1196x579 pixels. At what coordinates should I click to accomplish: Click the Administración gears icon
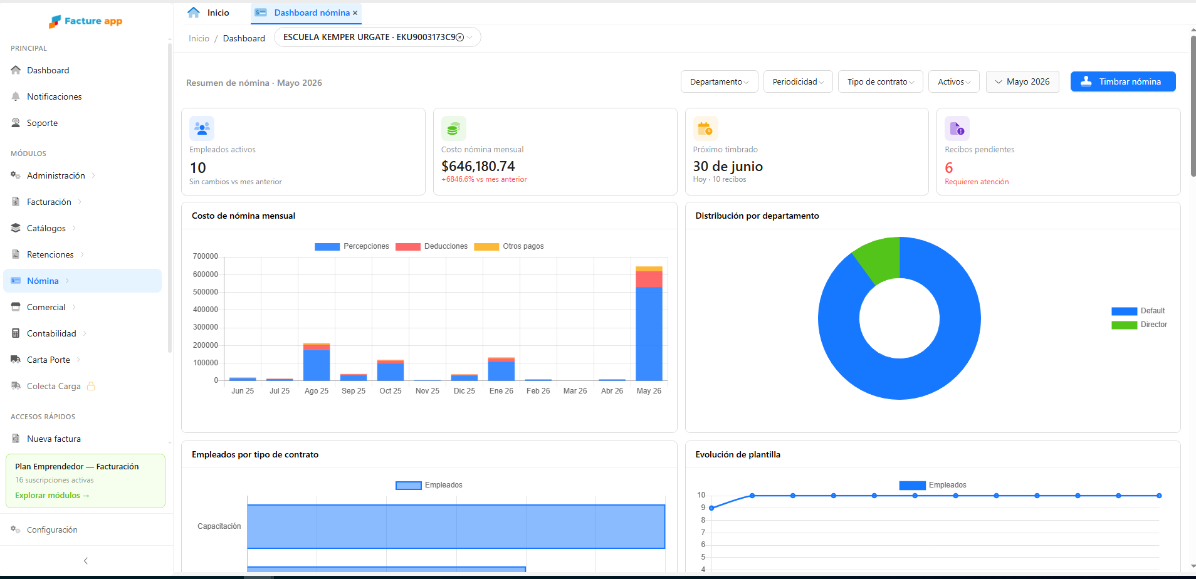16,175
